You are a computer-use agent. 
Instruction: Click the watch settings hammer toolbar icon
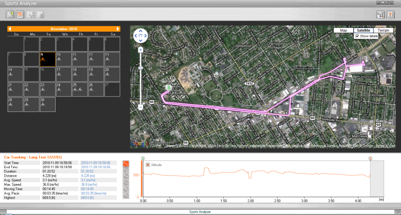(30, 14)
